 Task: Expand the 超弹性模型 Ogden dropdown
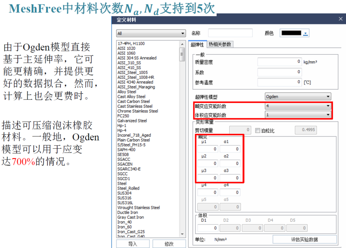click(298, 97)
